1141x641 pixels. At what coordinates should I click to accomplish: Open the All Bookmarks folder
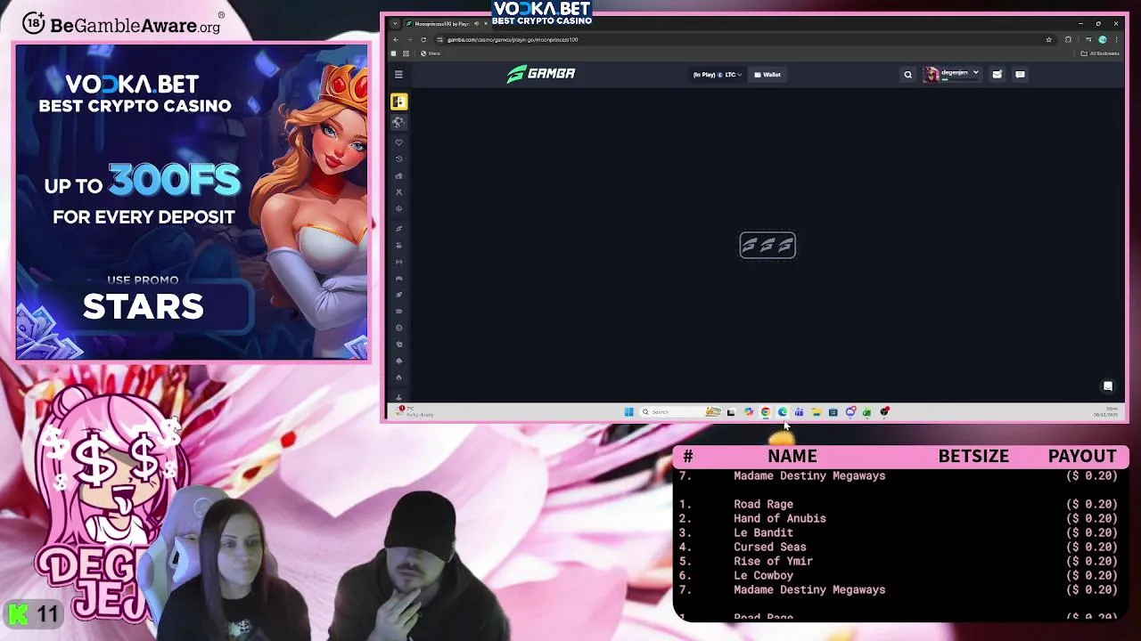[x=1100, y=53]
